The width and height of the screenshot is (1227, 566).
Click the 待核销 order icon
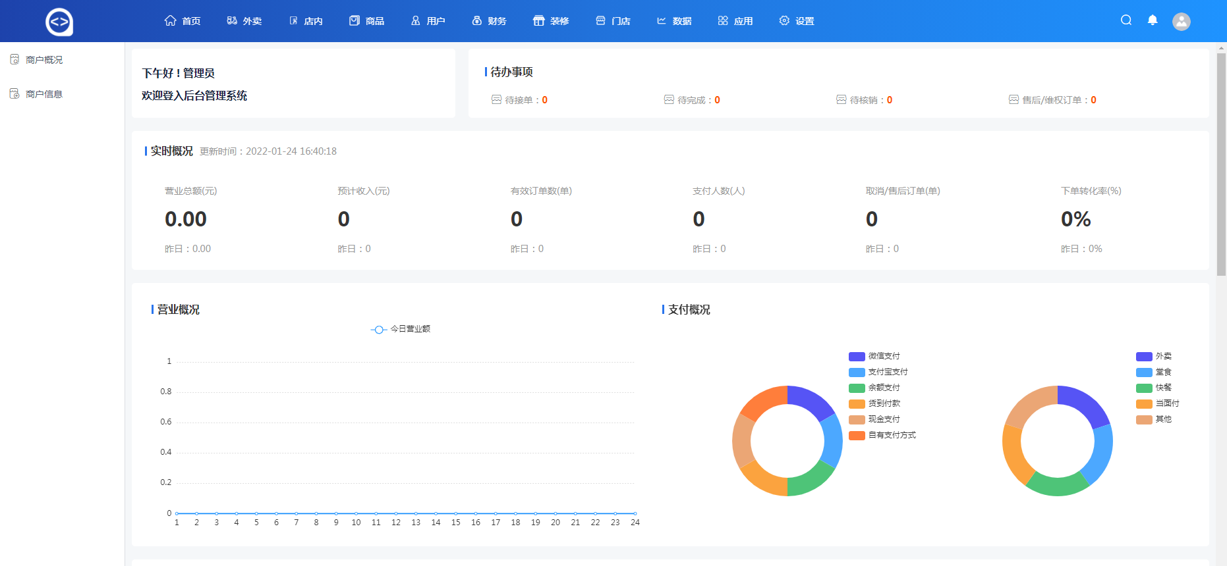[842, 99]
